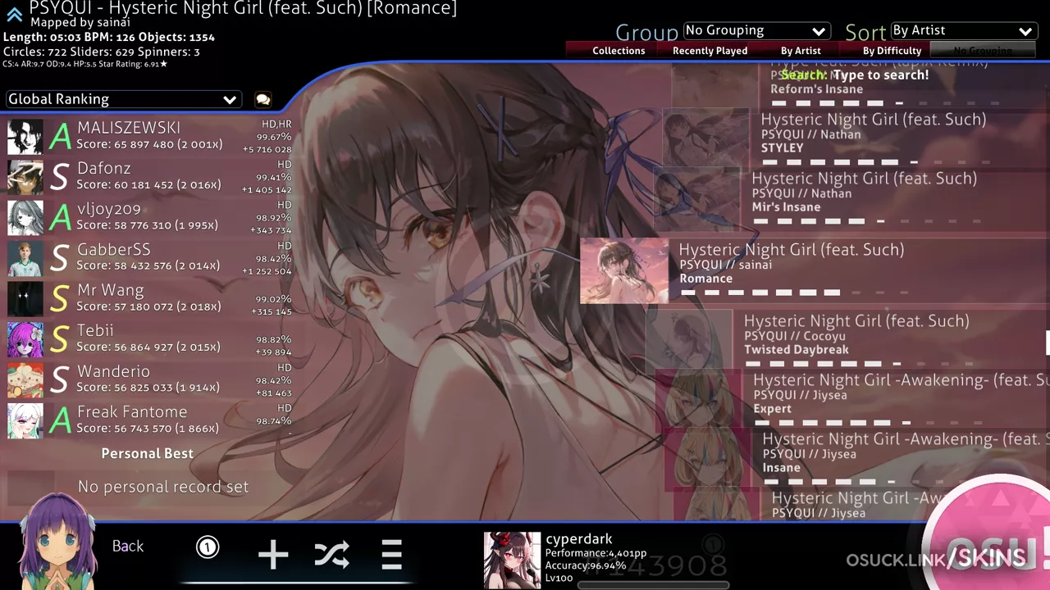Viewport: 1050px width, 590px height.
Task: Go back using the Back button
Action: pyautogui.click(x=128, y=547)
